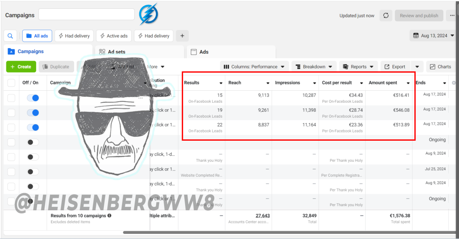Enable the fourth campaign's off toggle

click(33, 142)
